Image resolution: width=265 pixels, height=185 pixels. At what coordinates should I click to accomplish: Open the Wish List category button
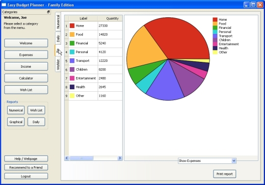coord(26,90)
